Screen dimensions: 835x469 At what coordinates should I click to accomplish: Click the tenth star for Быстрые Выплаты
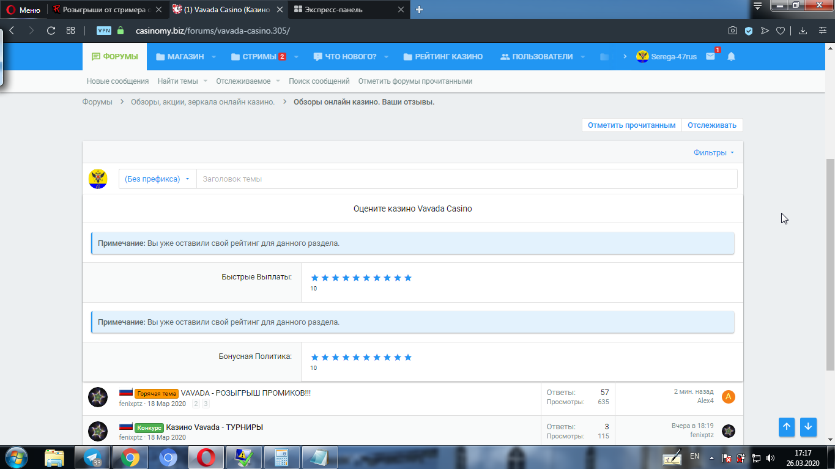coord(408,278)
